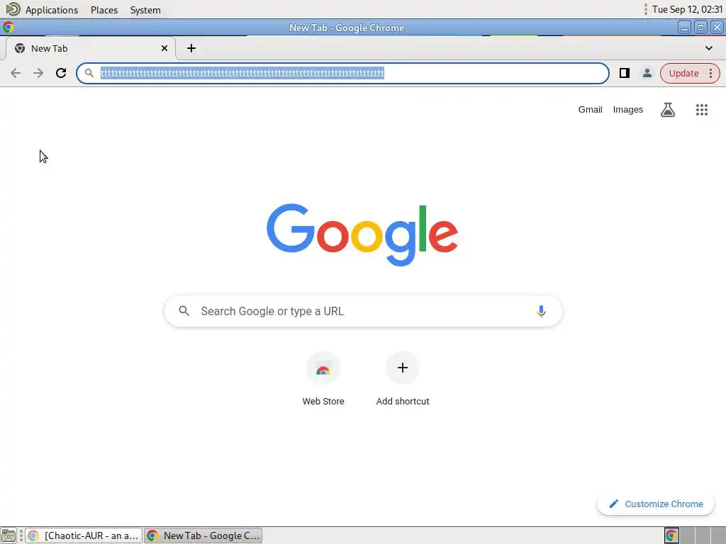The height and width of the screenshot is (544, 726).
Task: Switch to New Tab - Google Chrome taskbar entry
Action: coord(203,535)
